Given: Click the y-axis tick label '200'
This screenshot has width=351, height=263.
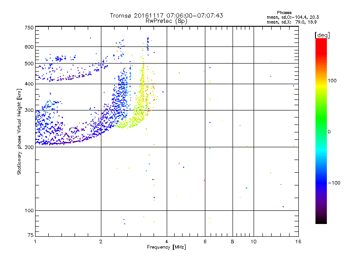Looking at the screenshot, I should 29,147.
